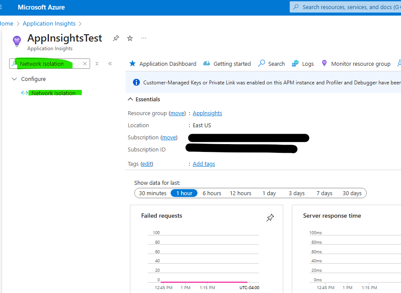Select the 6 hours time range

click(212, 193)
